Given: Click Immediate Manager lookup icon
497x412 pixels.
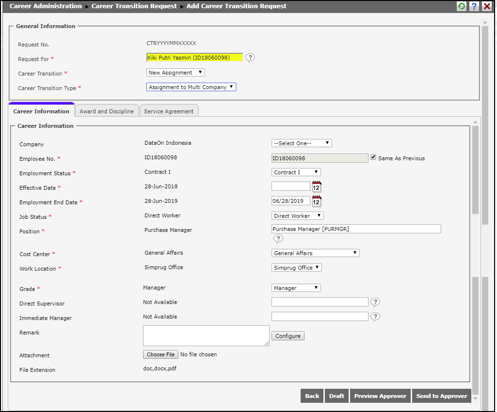Looking at the screenshot, I should pos(375,317).
